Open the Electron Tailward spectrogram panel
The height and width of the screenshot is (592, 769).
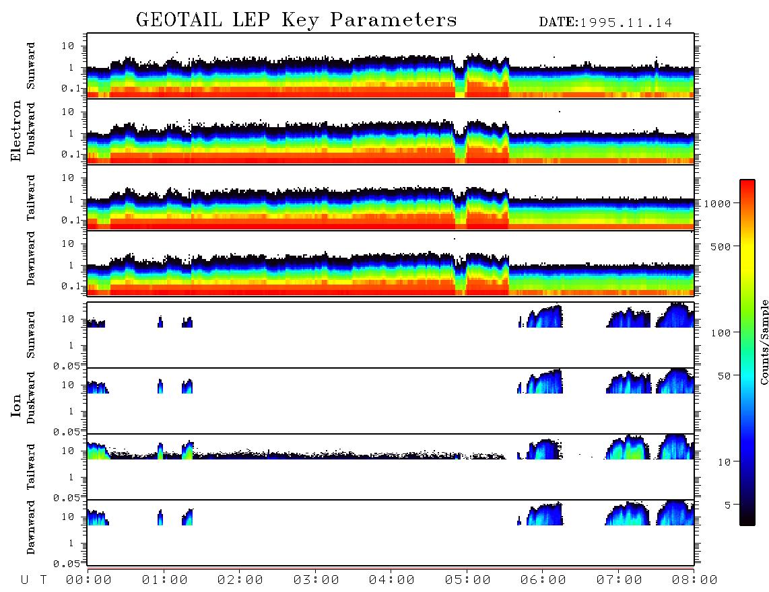(391, 198)
